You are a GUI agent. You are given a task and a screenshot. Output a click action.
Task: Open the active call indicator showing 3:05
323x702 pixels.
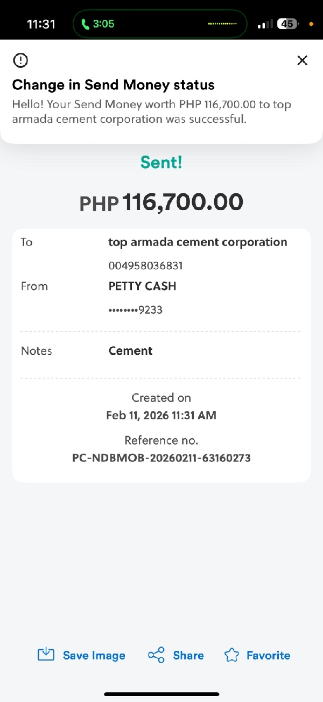coord(97,24)
